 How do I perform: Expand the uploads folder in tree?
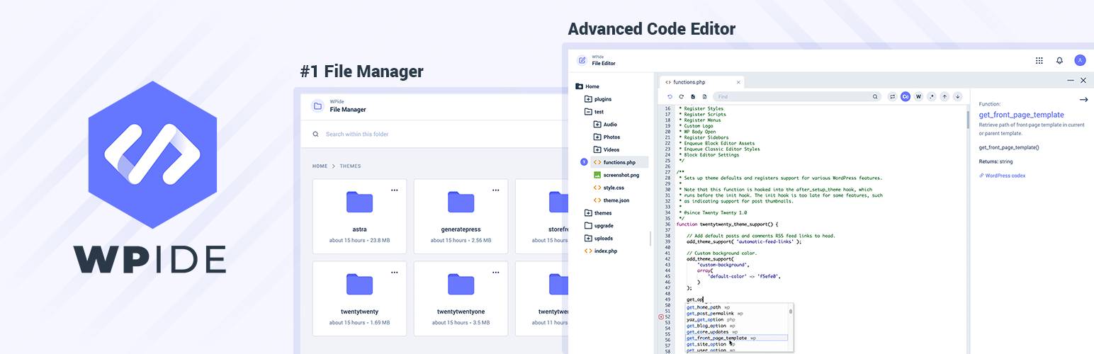tap(588, 239)
